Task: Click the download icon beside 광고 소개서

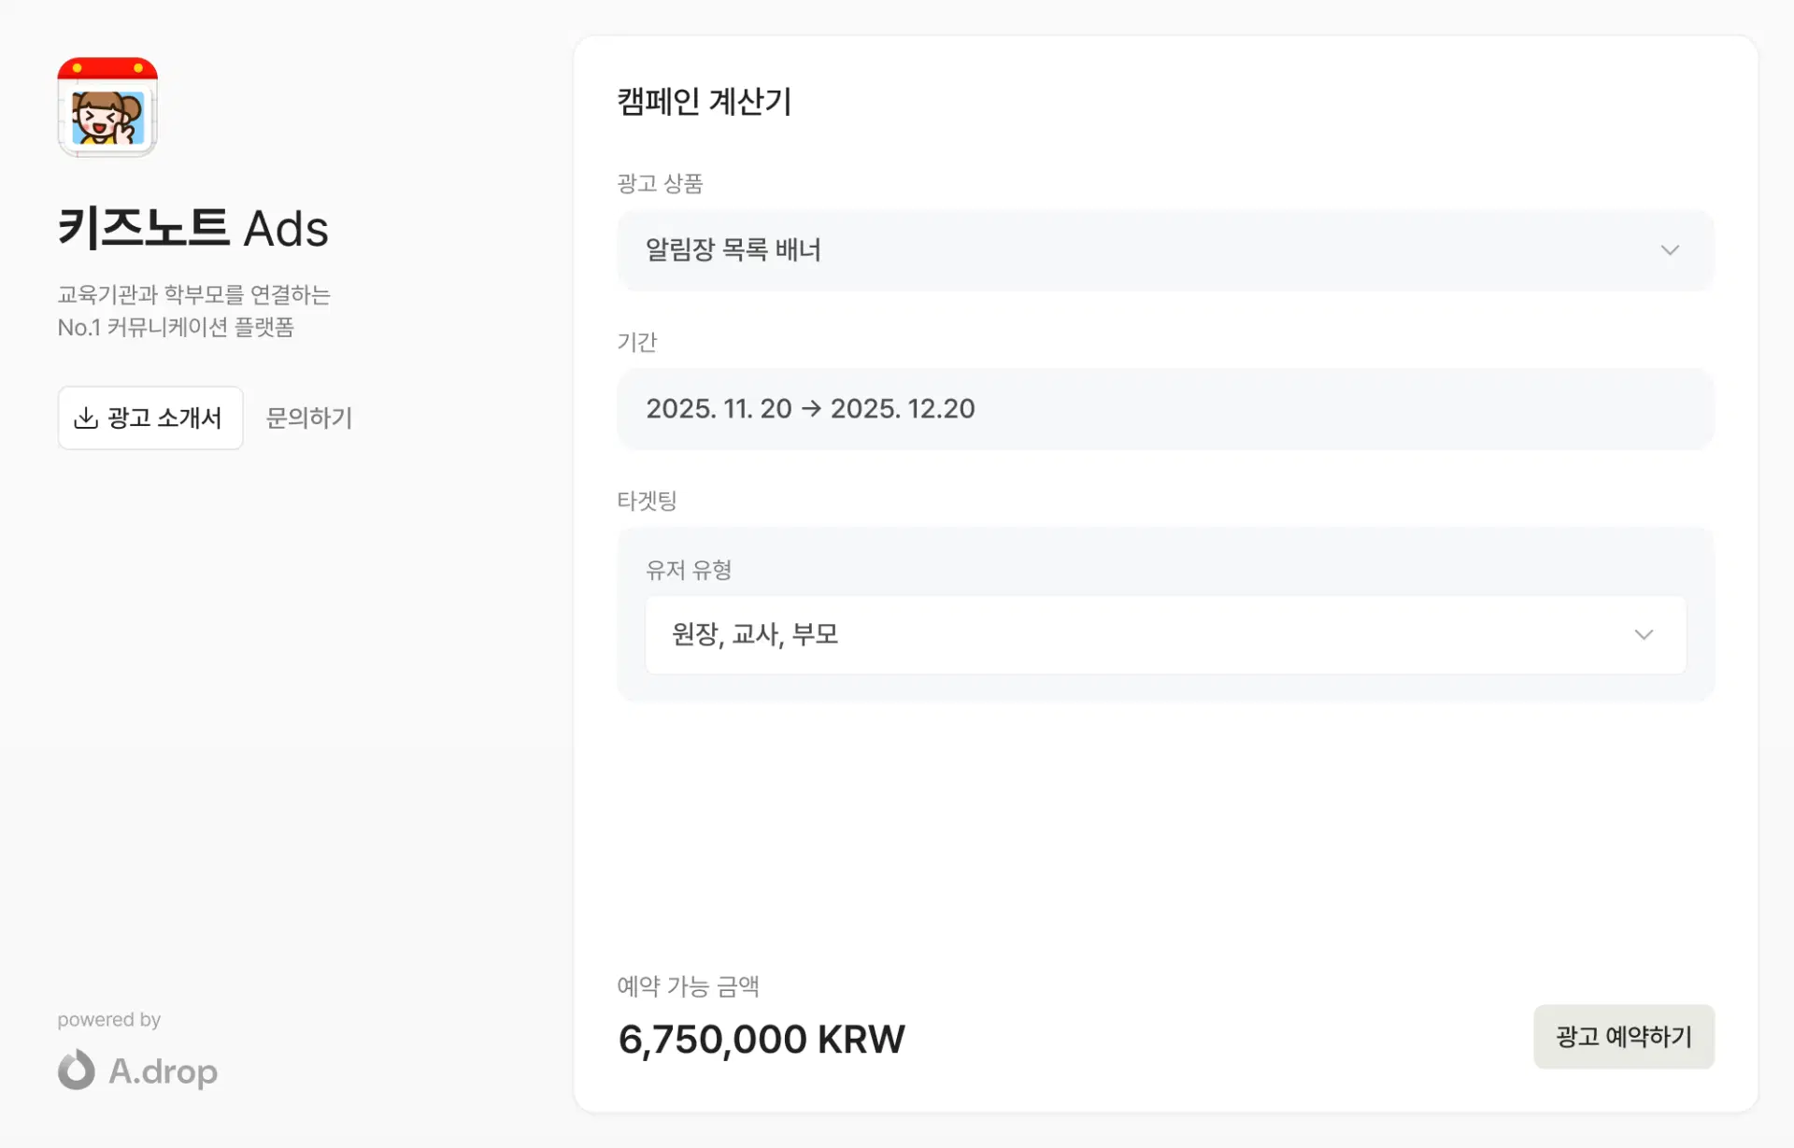Action: [86, 418]
